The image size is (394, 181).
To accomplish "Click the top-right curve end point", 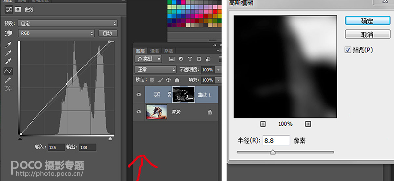I will click(109, 42).
